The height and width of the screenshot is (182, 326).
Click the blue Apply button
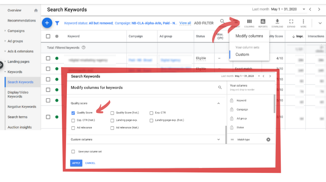(76, 163)
